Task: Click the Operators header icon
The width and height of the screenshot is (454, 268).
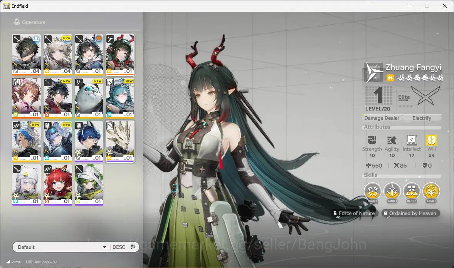Action: pyautogui.click(x=17, y=22)
